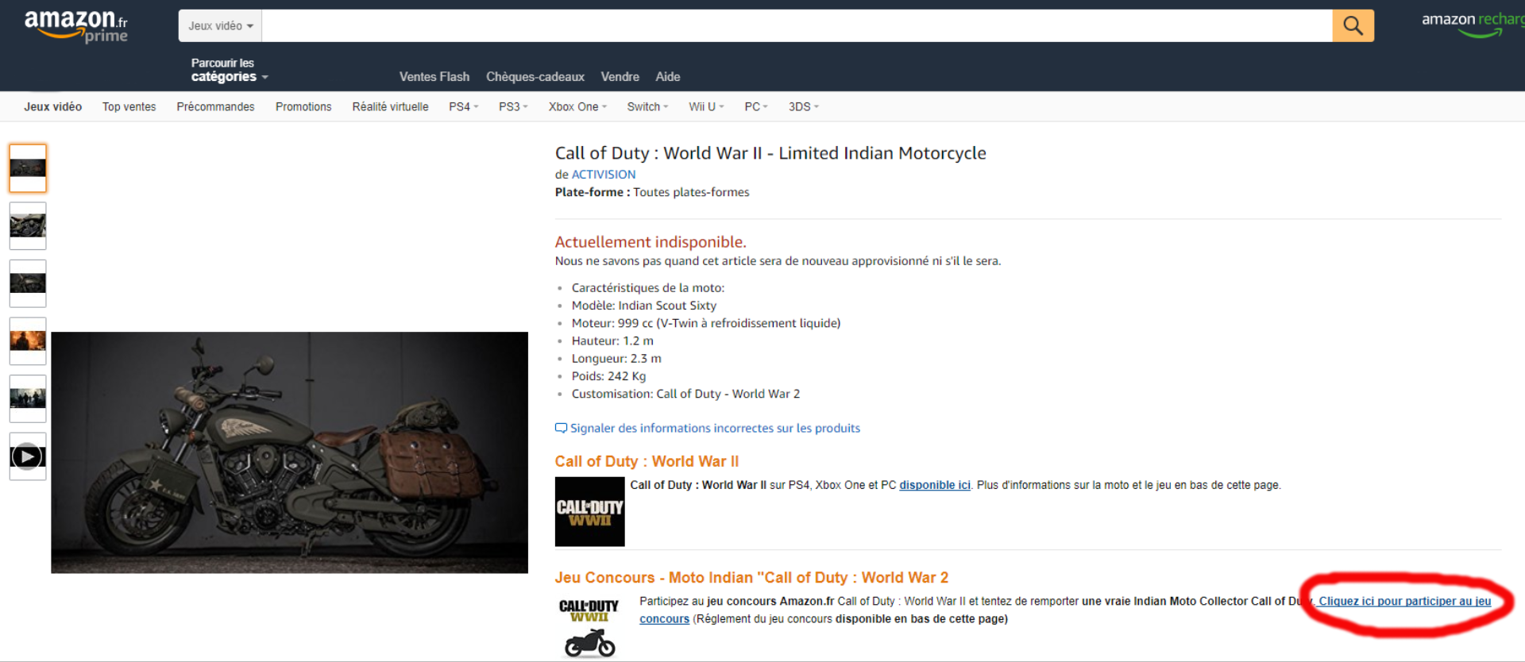Expand Parcourir les catégories menu

[x=229, y=70]
